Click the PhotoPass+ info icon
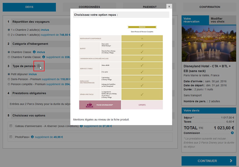Image resolution: width=239 pixels, height=167 pixels. tap(32, 137)
